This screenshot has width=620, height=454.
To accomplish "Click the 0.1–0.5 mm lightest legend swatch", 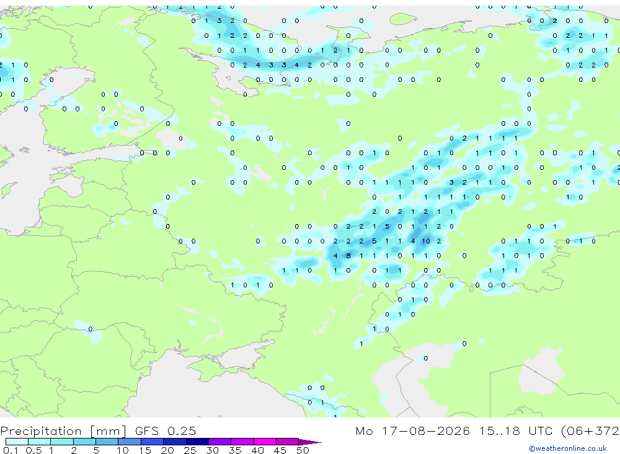I will click(x=17, y=442).
